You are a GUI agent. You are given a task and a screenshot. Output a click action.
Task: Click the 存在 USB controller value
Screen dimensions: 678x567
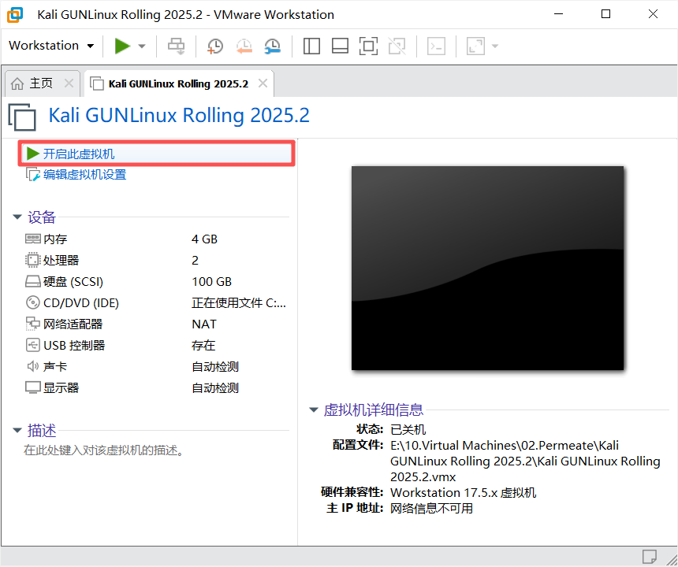click(x=203, y=345)
